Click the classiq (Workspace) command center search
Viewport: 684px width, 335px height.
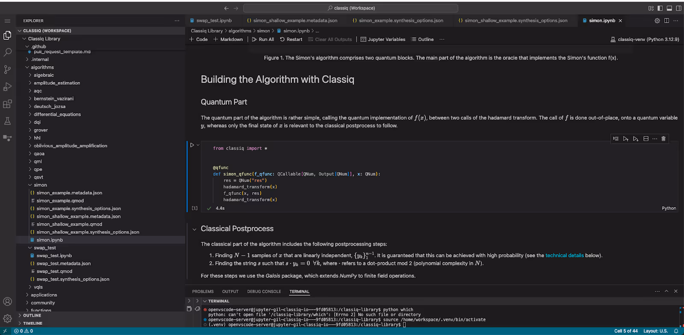point(351,8)
